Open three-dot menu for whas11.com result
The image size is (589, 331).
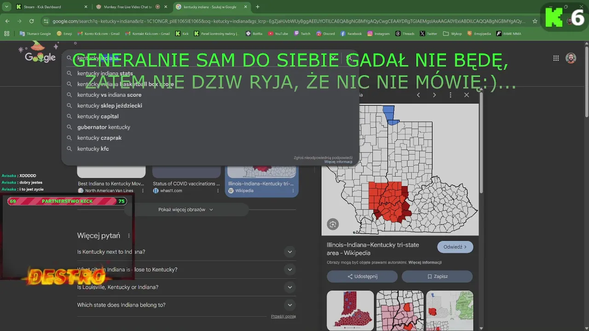tap(218, 190)
